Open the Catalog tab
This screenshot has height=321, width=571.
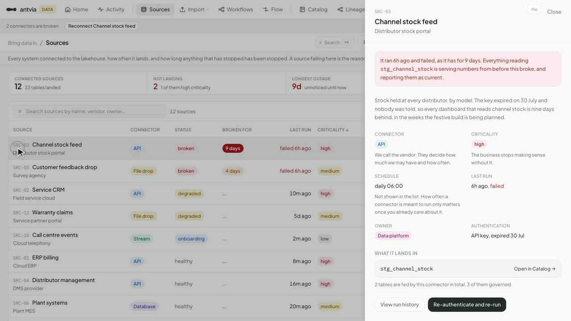pos(313,9)
